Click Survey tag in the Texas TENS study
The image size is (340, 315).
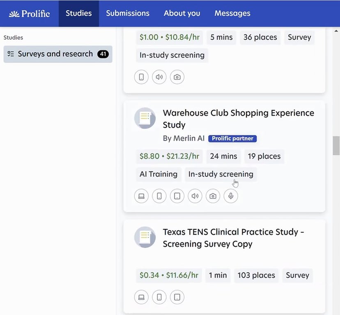pos(297,275)
